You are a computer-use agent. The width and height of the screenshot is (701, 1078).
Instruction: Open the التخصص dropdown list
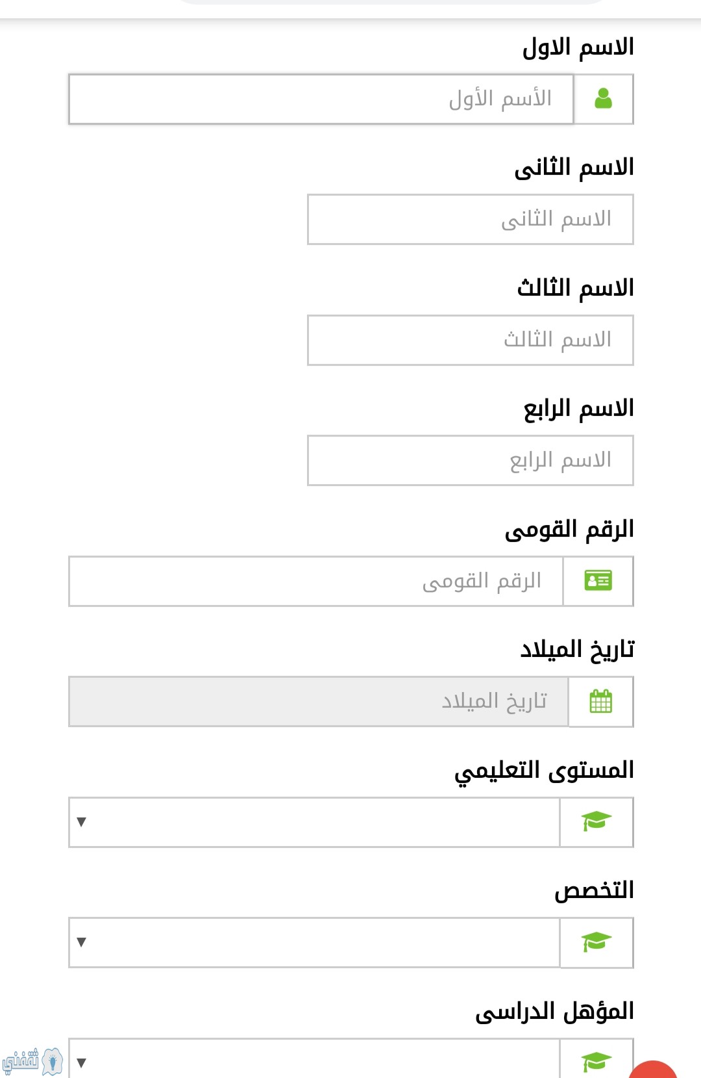tap(314, 942)
